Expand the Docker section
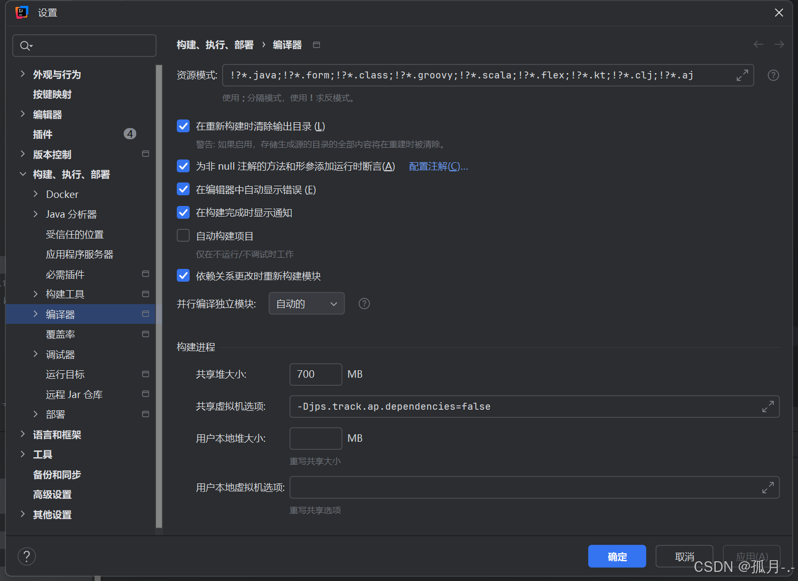This screenshot has height=581, width=798. (36, 194)
